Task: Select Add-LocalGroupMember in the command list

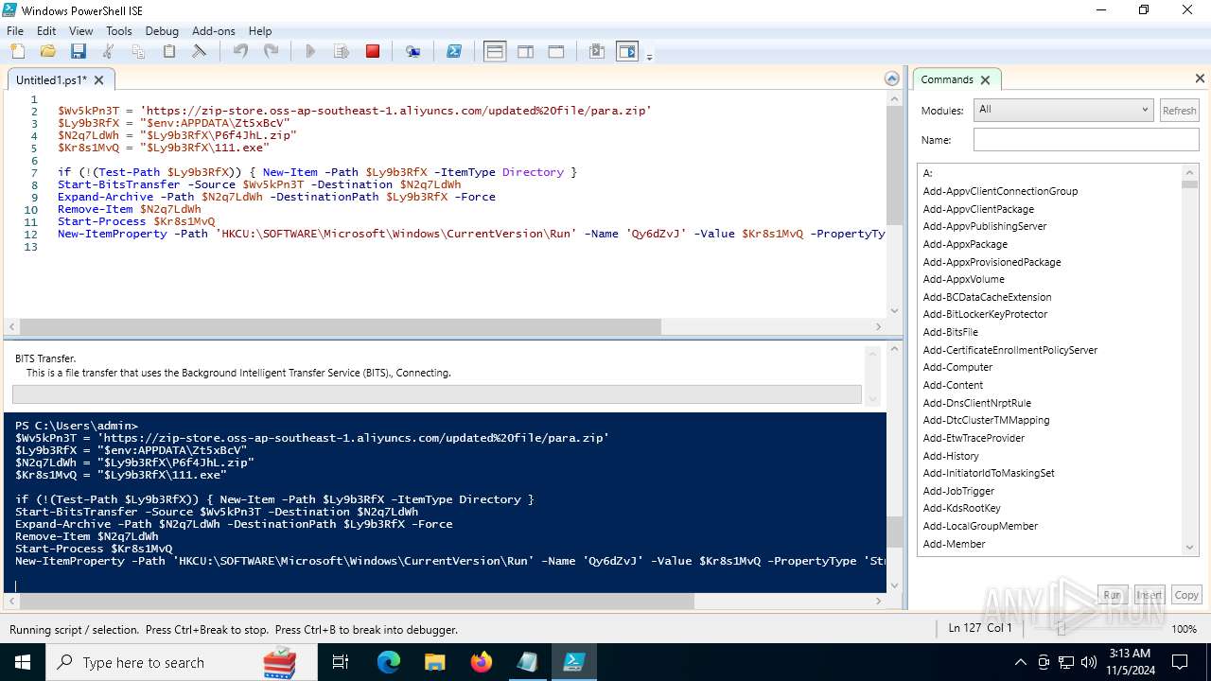Action: click(980, 526)
